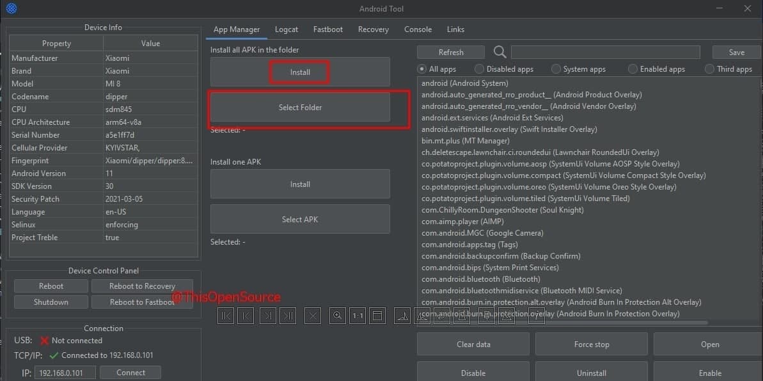Click the Clear data button

[473, 344]
